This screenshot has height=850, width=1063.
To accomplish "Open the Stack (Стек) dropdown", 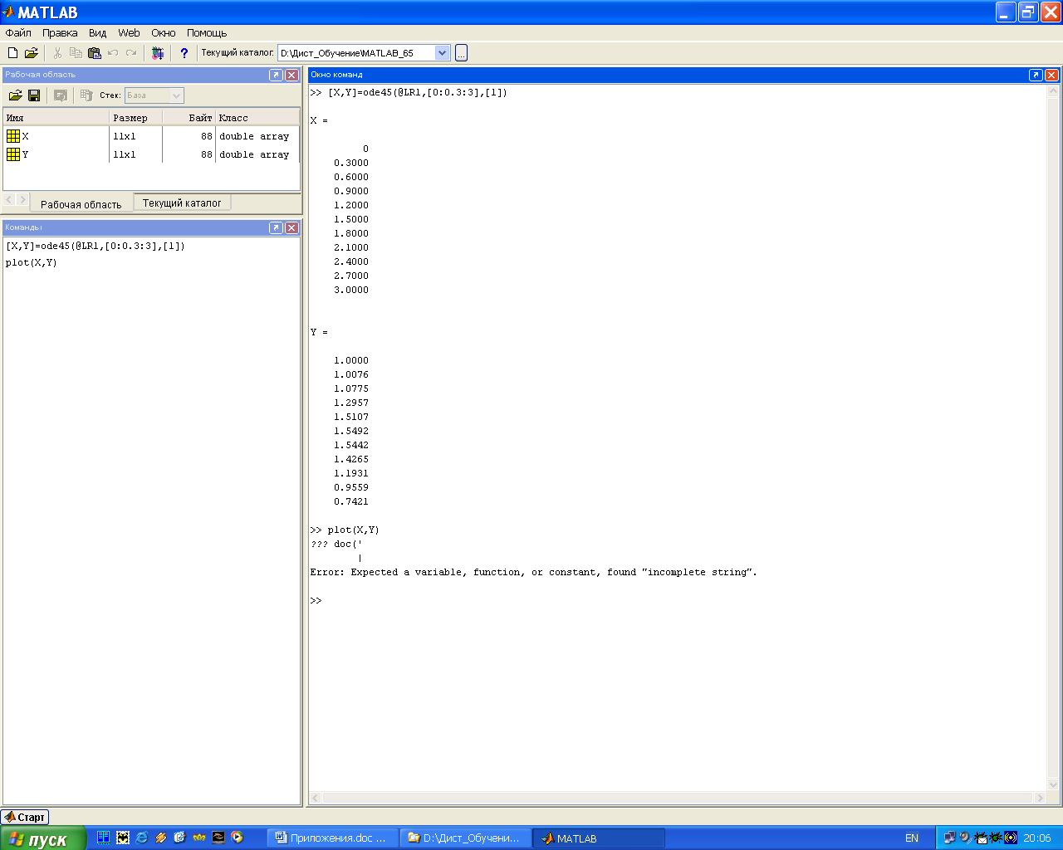I will pos(176,95).
